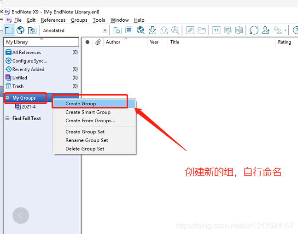
Task: Sort references by Rating column header
Action: pyautogui.click(x=286, y=42)
